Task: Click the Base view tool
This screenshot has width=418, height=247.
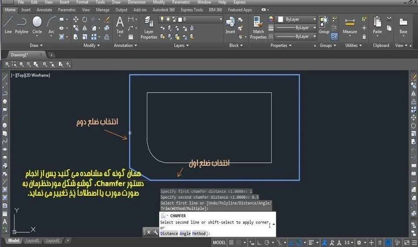Action: click(x=403, y=26)
